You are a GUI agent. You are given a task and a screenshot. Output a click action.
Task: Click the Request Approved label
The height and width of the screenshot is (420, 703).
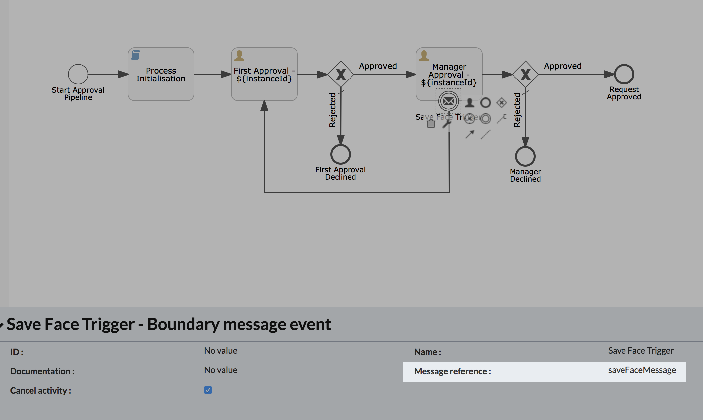[x=624, y=93]
